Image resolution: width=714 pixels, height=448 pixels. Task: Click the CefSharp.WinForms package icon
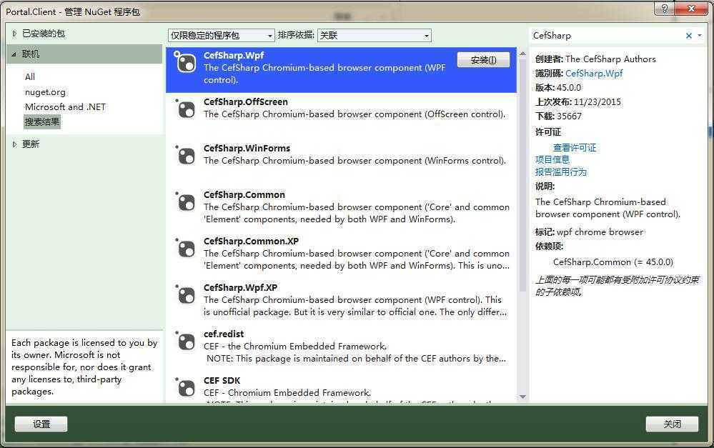[185, 156]
